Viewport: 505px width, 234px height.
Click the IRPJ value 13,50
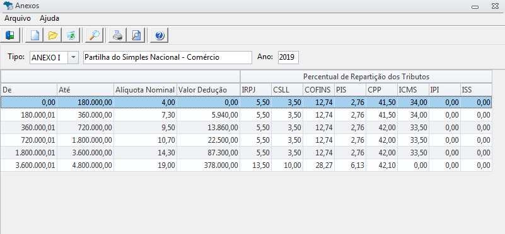tap(256, 165)
